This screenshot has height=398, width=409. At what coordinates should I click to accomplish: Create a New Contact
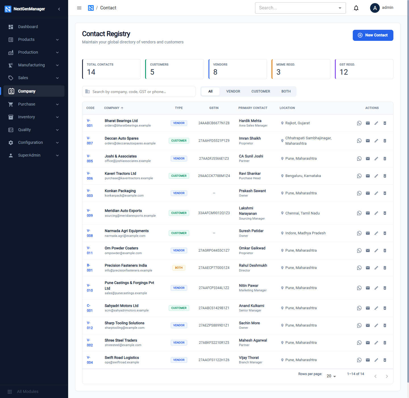[x=373, y=35]
